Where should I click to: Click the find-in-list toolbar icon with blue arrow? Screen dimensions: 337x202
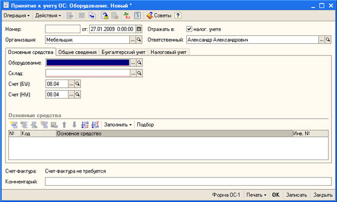(x=92, y=15)
